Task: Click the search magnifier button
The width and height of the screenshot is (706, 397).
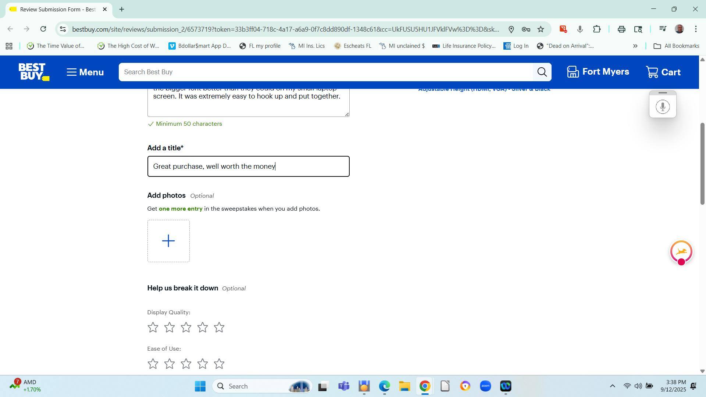Action: tap(542, 72)
